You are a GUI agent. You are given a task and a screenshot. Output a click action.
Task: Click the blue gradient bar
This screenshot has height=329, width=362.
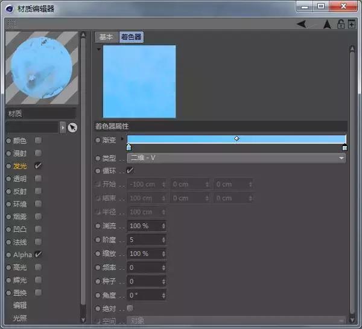click(x=236, y=139)
